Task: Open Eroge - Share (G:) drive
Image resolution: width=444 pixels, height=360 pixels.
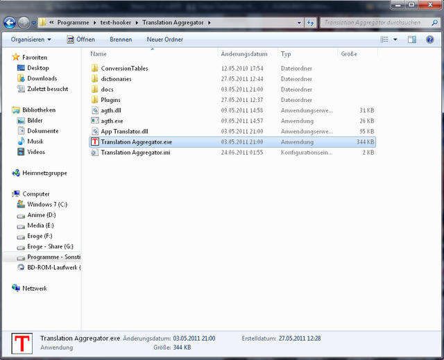Action: (50, 246)
